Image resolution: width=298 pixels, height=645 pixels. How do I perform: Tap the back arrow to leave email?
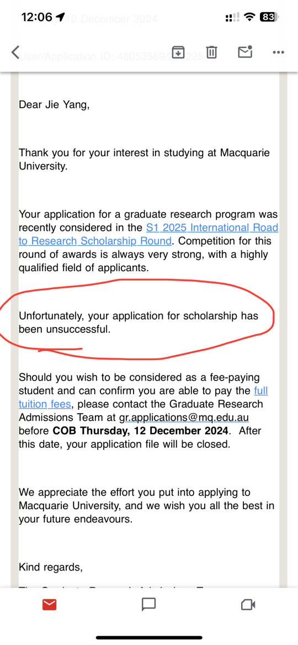point(15,52)
